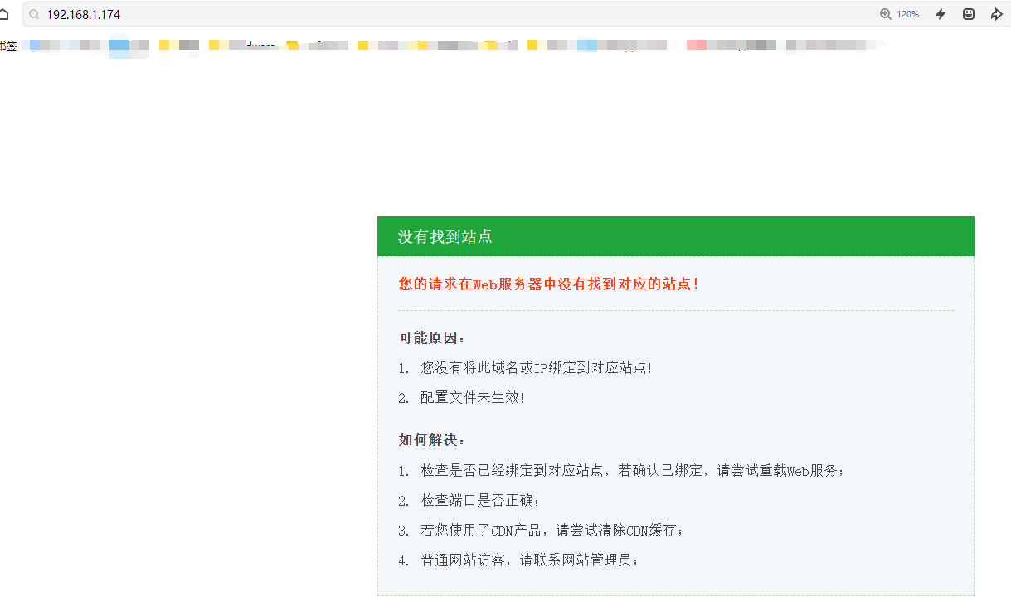This screenshot has height=616, width=1011.
Task: Click the share arrow toolbar icon
Action: click(997, 14)
